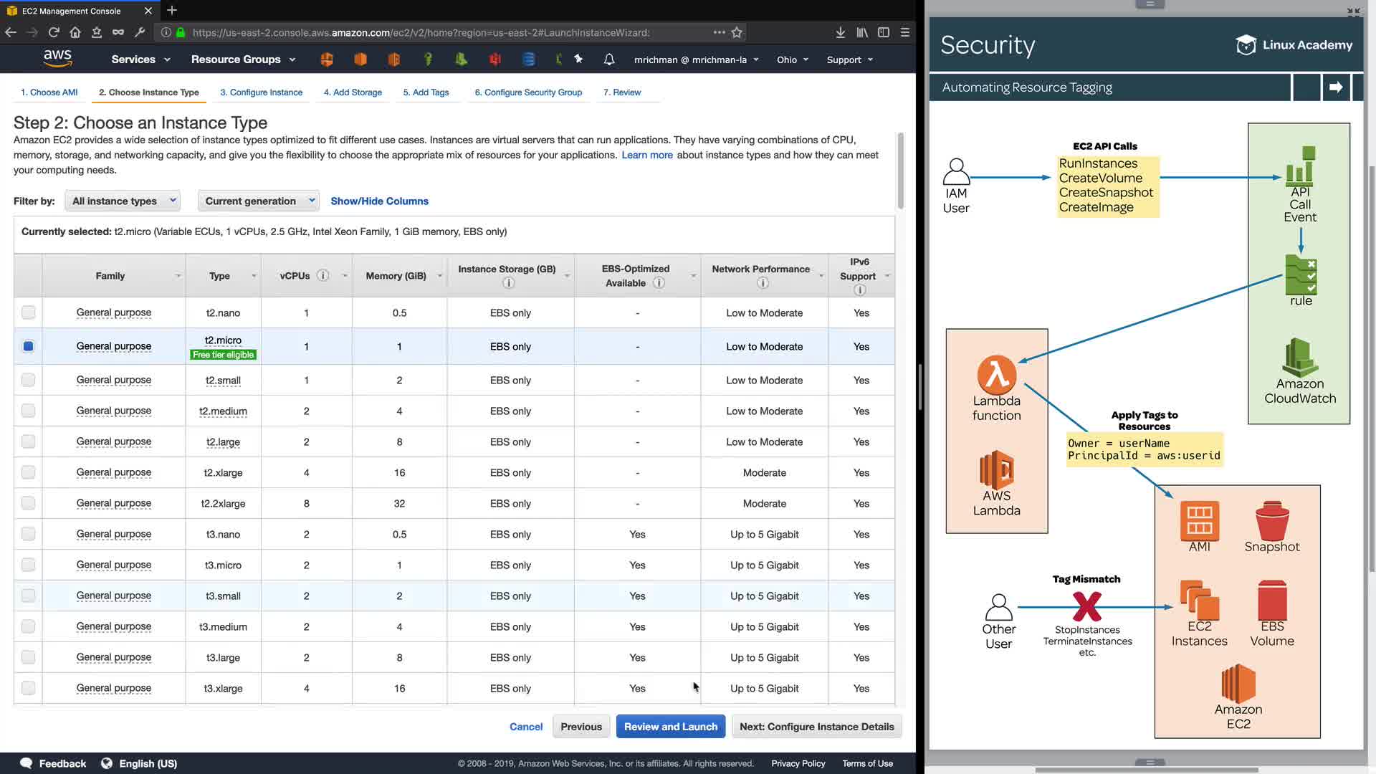Click the browser reload icon

54,32
